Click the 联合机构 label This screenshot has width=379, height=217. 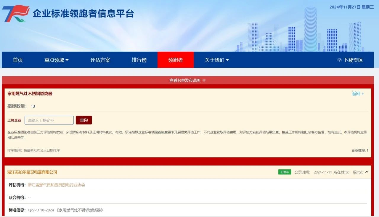tap(17, 197)
